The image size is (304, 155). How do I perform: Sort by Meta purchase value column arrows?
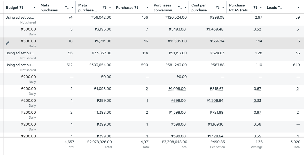(x=105, y=7)
